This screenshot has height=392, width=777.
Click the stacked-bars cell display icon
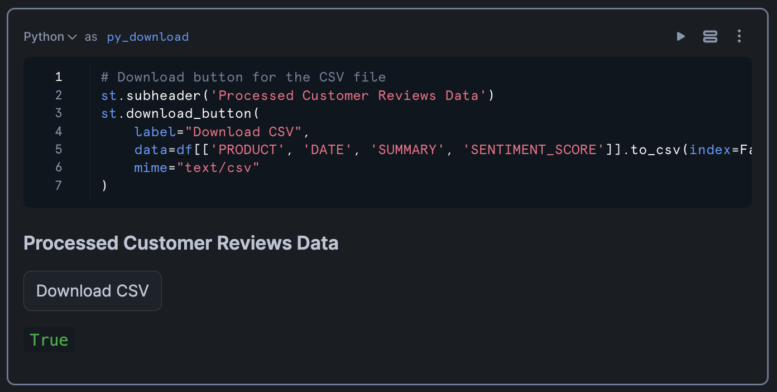click(710, 37)
